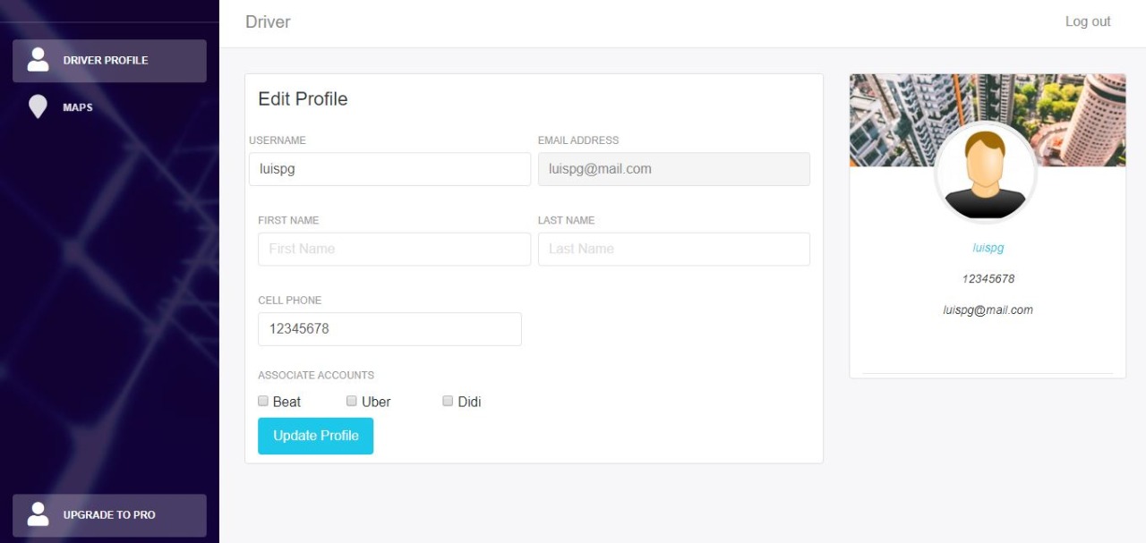Image resolution: width=1146 pixels, height=543 pixels.
Task: Click the greyed-out Email Address field
Action: pyautogui.click(x=674, y=169)
